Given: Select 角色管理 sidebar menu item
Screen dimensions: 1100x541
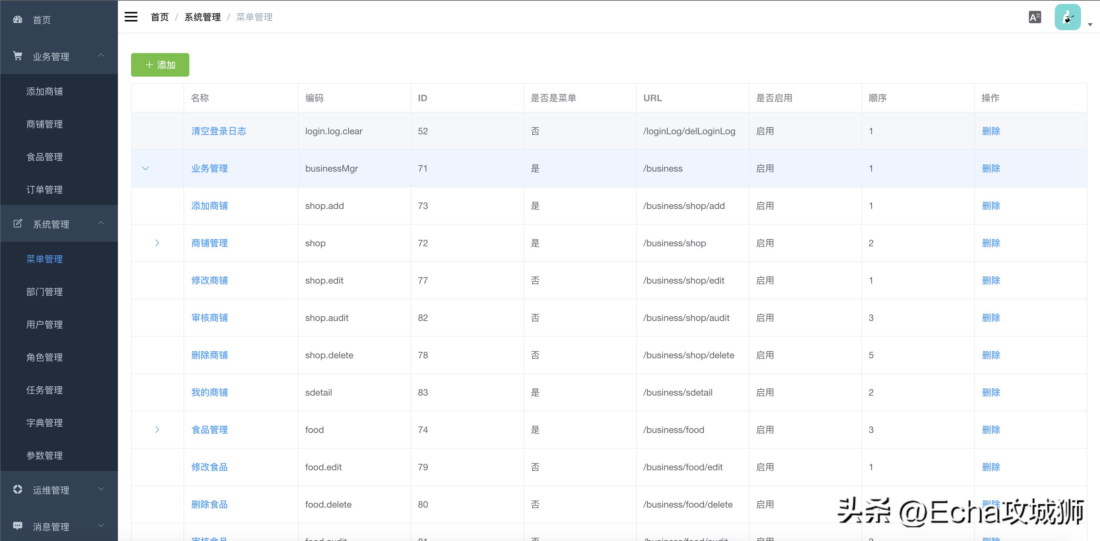Looking at the screenshot, I should [45, 357].
